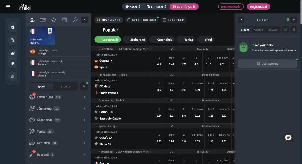
Task: Collapse the sports sidebar with the arrow
Action: pos(85,20)
